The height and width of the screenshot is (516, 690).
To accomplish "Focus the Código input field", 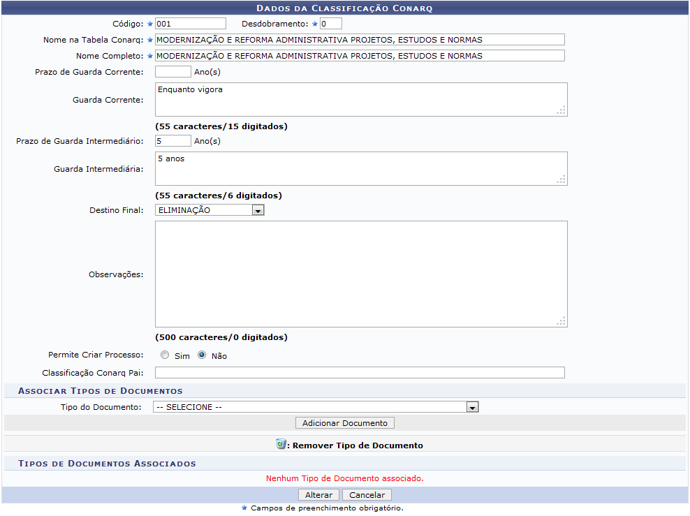I will coord(191,24).
